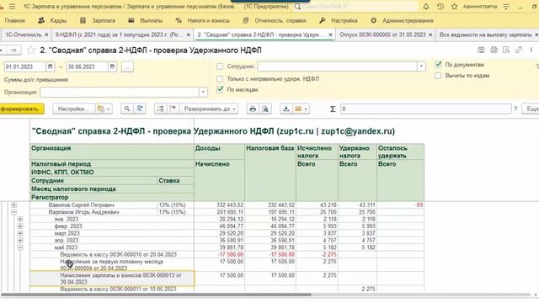
Task: Add report to favorites star beside title
Action: pyautogui.click(x=31, y=50)
